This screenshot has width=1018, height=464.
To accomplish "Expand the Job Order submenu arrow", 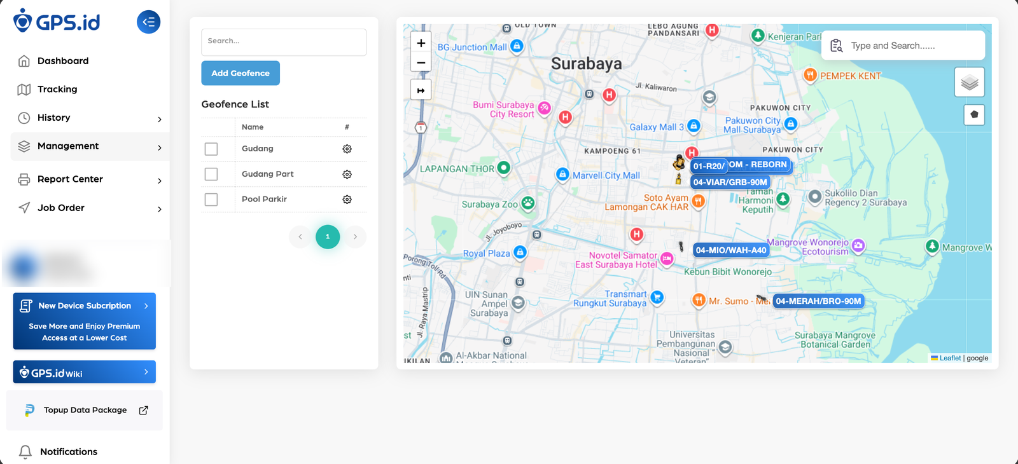I will (x=160, y=209).
